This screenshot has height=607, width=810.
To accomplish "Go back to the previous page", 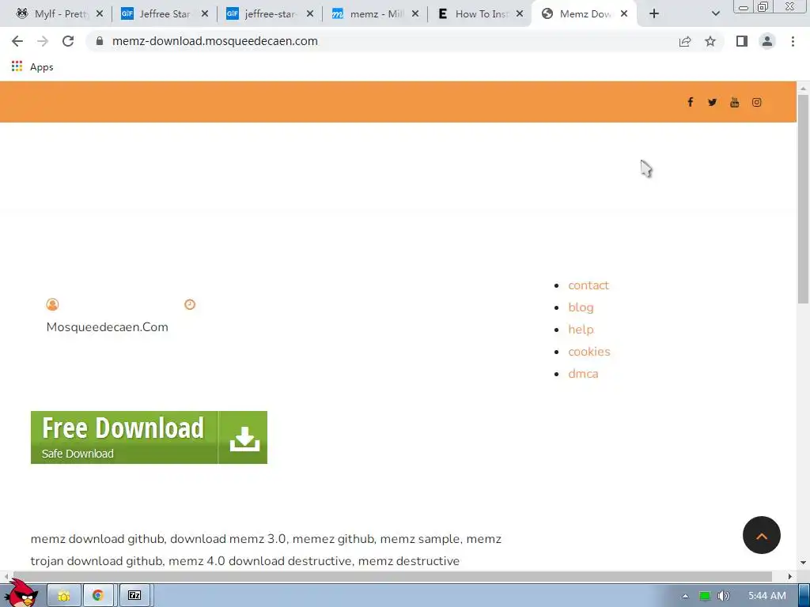I will coord(17,41).
